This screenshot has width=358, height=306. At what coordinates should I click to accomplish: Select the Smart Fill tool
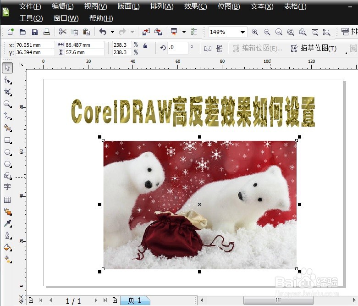7,128
